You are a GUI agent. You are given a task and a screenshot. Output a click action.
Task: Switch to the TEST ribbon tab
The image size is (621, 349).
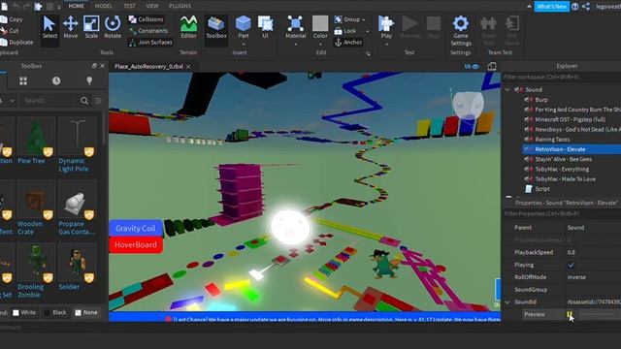point(129,6)
